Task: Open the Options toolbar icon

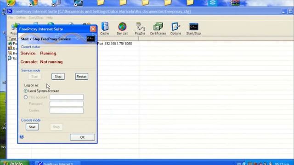Action: [175, 28]
